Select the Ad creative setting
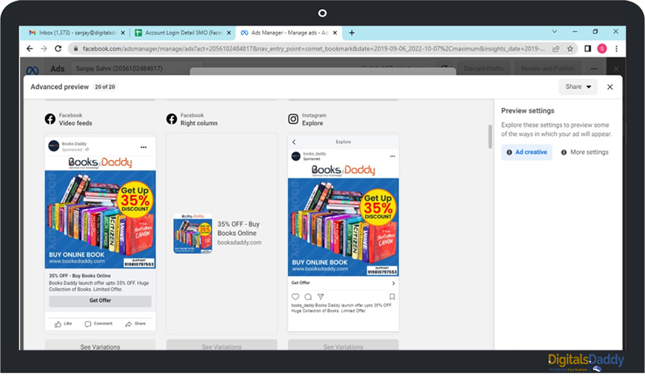Screen dimensions: 645x378 point(527,152)
